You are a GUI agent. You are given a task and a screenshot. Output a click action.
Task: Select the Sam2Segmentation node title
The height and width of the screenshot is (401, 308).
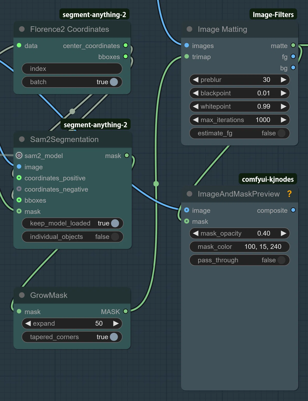(x=64, y=139)
